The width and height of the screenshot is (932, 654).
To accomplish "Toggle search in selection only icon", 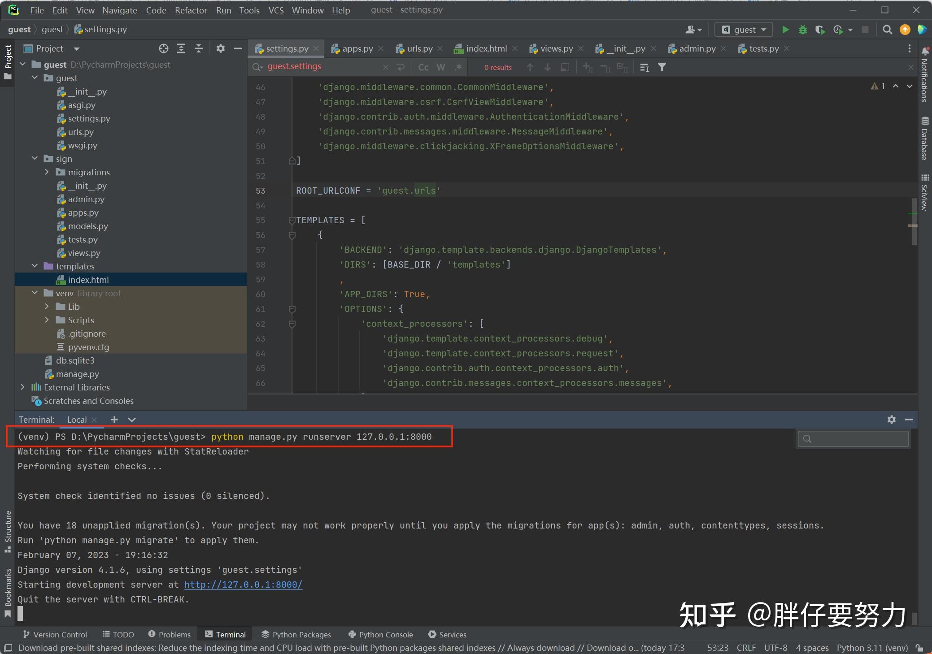I will coord(565,67).
